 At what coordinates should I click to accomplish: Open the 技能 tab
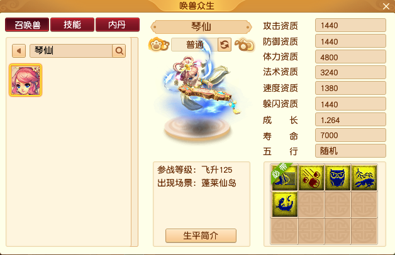click(x=72, y=24)
